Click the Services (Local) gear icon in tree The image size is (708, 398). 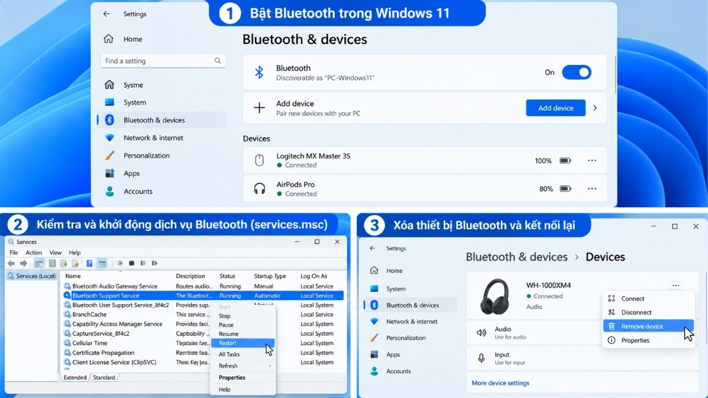pyautogui.click(x=11, y=275)
